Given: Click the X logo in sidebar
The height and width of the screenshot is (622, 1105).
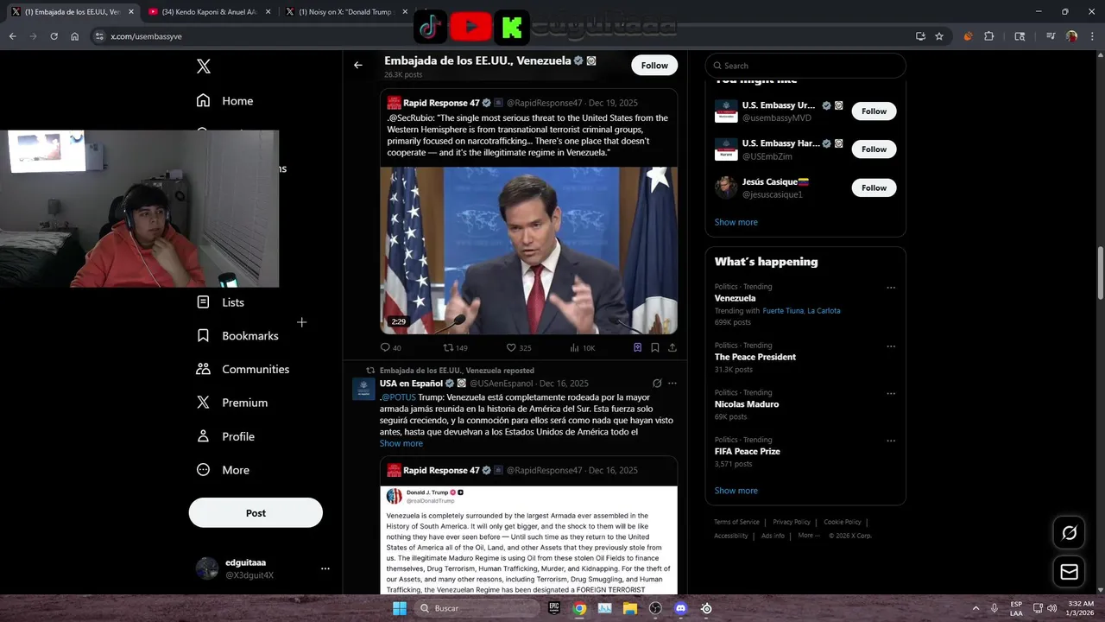Looking at the screenshot, I should 203,67.
